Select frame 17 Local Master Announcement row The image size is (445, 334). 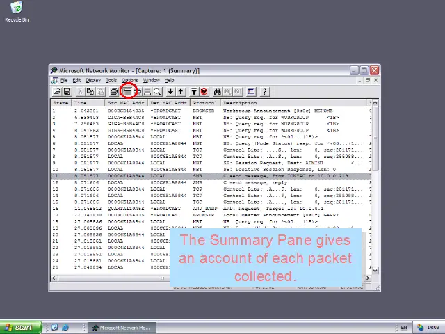(211, 215)
